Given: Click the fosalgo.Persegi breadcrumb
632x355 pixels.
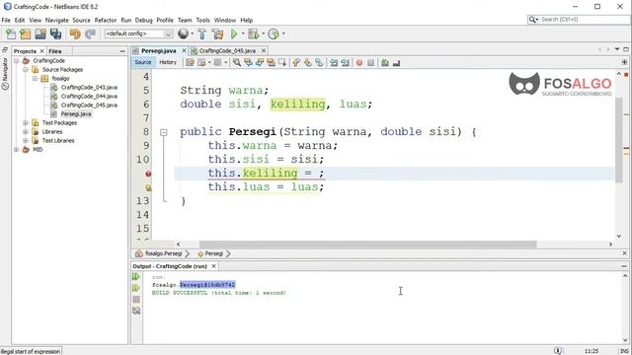Looking at the screenshot, I should coord(163,253).
